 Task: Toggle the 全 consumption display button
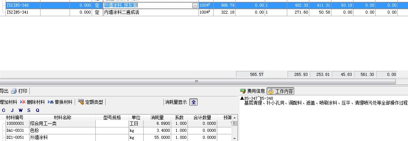(x=193, y=102)
